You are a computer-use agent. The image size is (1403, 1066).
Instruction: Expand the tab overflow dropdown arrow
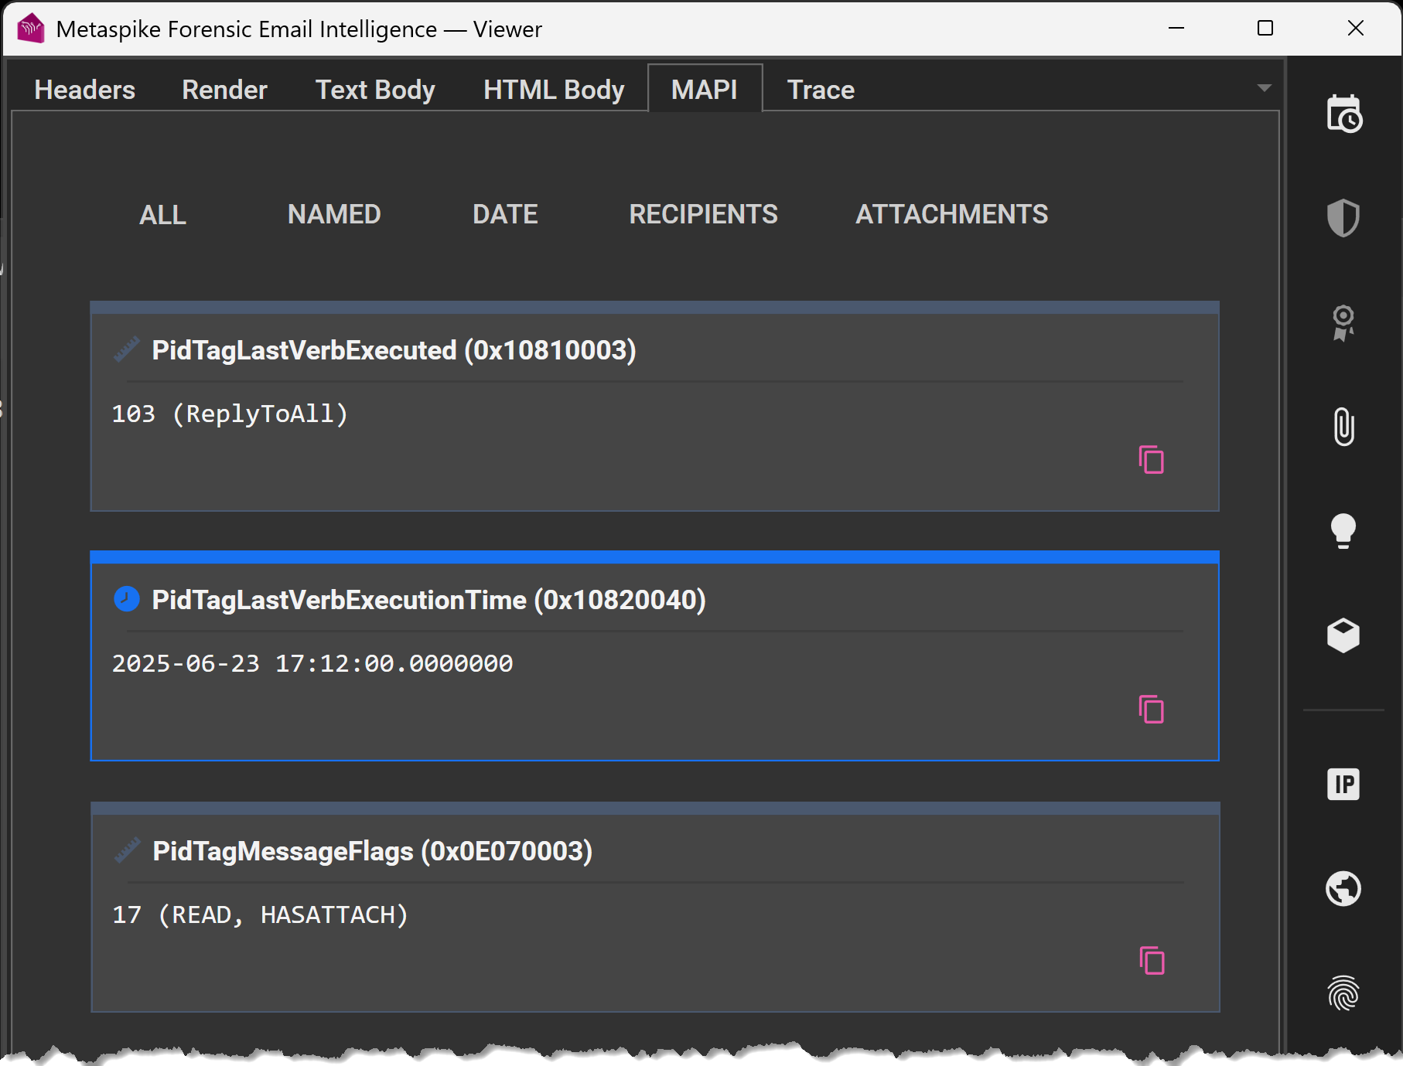[x=1265, y=87]
